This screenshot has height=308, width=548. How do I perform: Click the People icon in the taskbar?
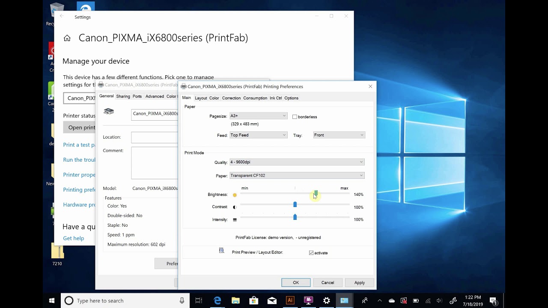(365, 301)
